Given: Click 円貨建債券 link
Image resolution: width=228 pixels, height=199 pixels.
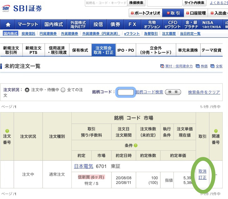Looking at the screenshot, I should tap(48, 34).
